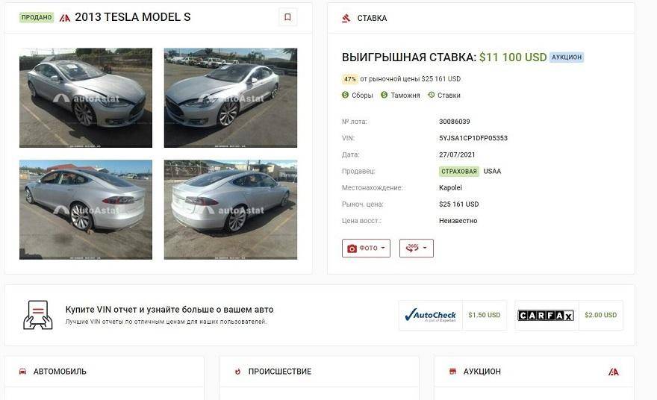Click the Таможня dollar icon
The image size is (657, 400).
click(384, 95)
